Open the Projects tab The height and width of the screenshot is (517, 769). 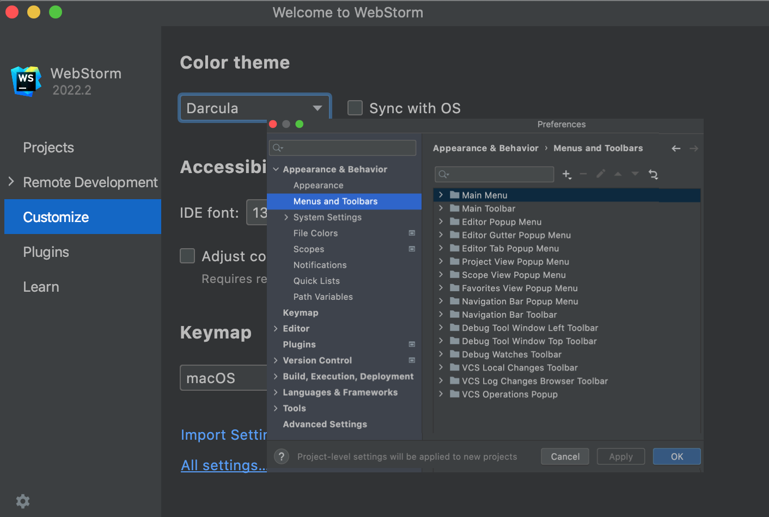pyautogui.click(x=48, y=147)
